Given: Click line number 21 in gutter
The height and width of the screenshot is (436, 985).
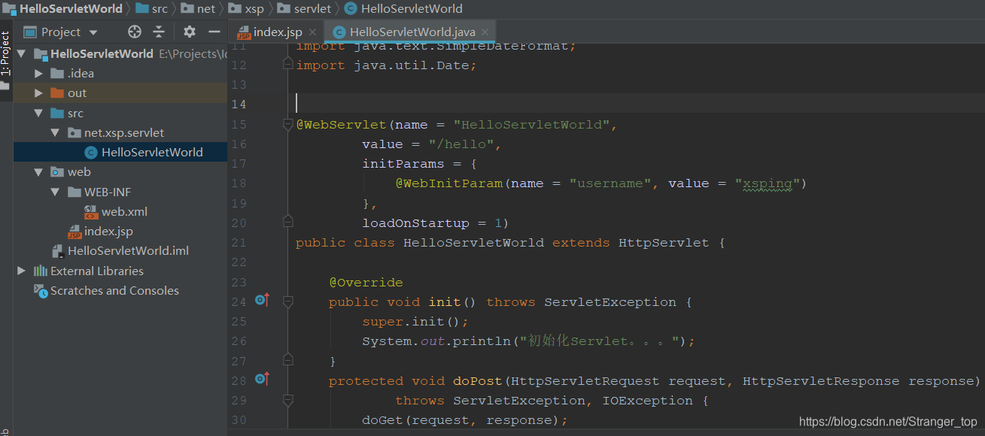Looking at the screenshot, I should (x=239, y=243).
